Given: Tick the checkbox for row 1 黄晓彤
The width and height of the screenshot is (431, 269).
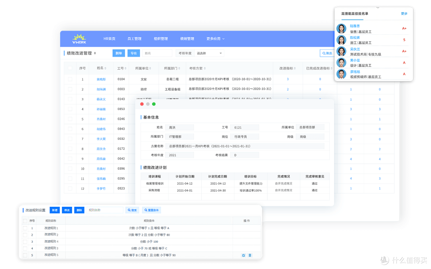Looking at the screenshot, I should 70,79.
